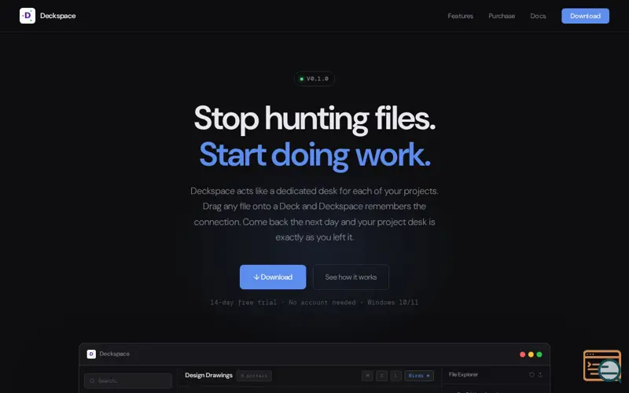
Task: Select the S size button in the preview toolbar
Action: (x=381, y=376)
